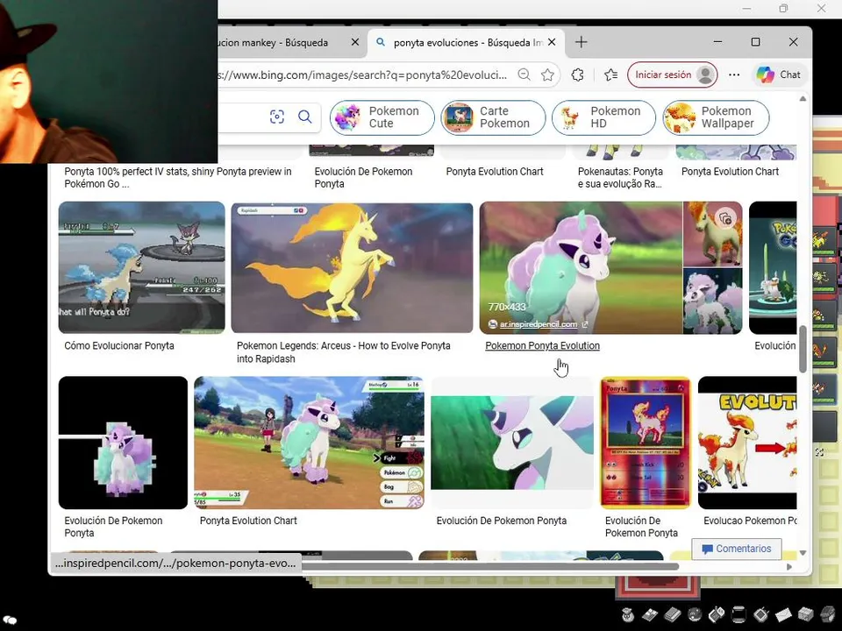Open the mail envelope icon in game bar

point(783,614)
